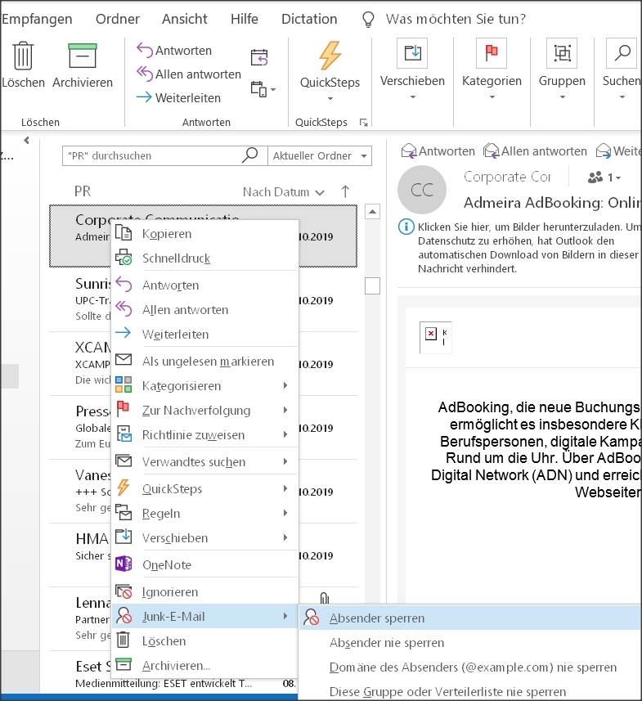Select Diese Gruppe oder Verteilerliste nie sperren
The height and width of the screenshot is (701, 642).
pos(470,692)
